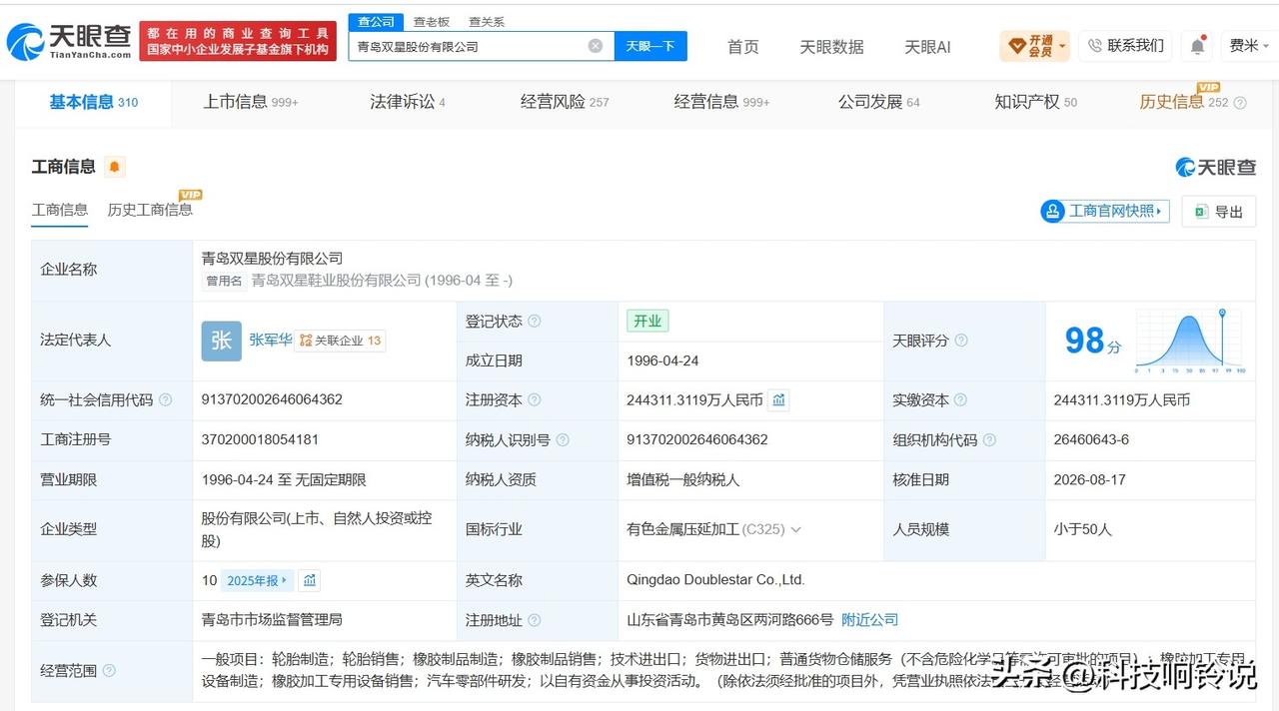This screenshot has width=1279, height=711.
Task: Click the help icon beside 天眼评分
Action: tap(961, 341)
